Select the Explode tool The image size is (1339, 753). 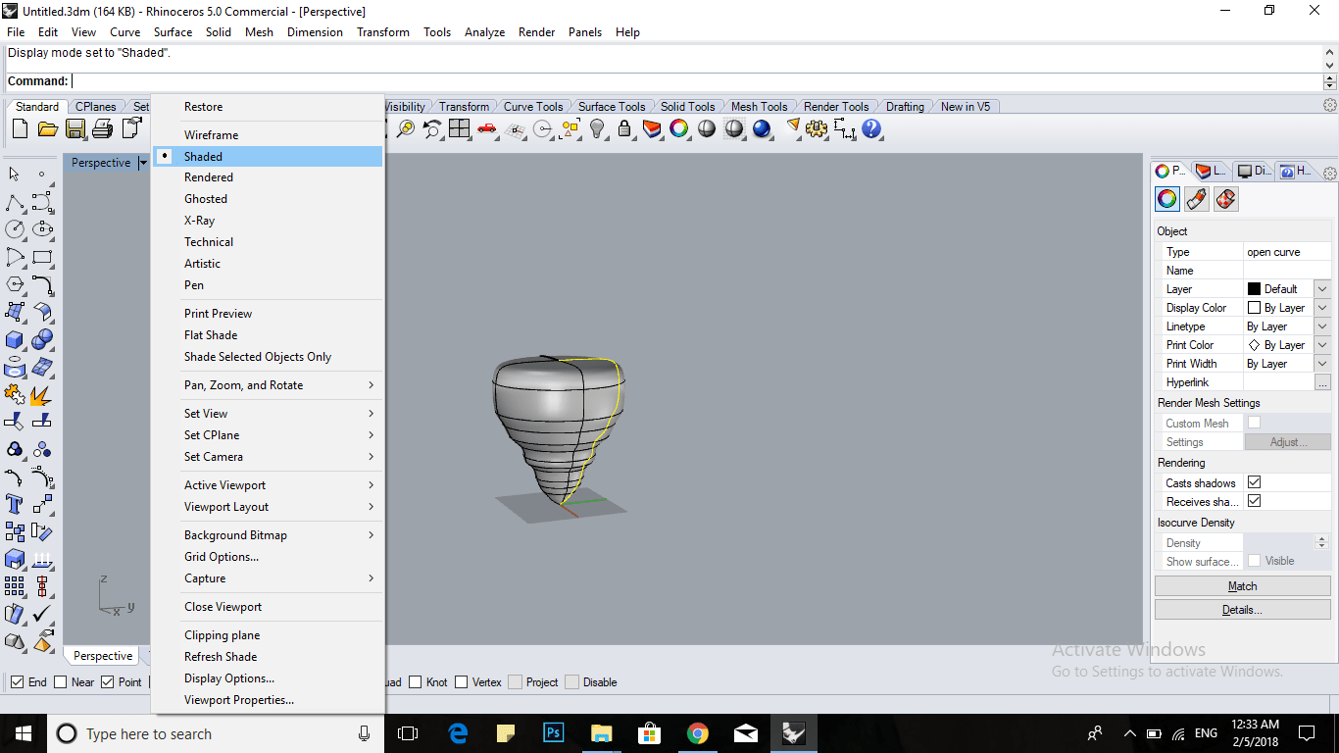tap(42, 395)
